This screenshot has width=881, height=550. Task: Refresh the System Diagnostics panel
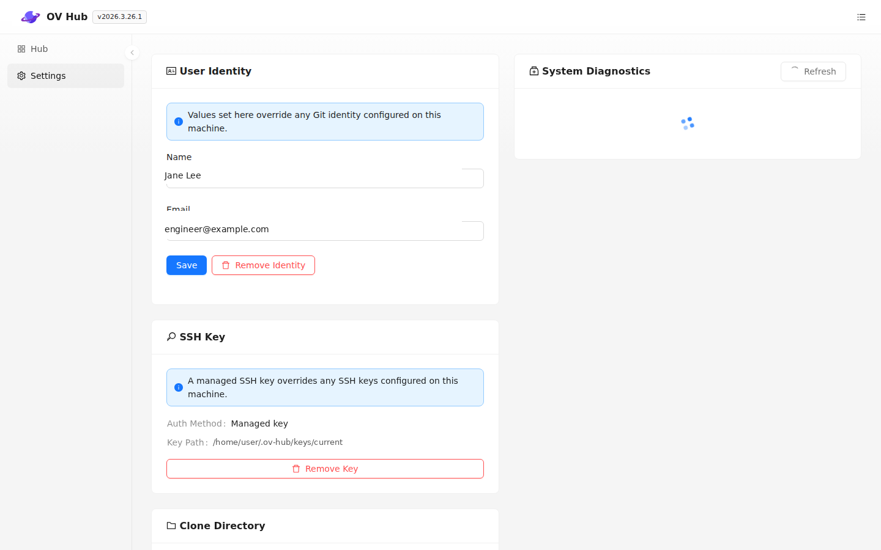pos(813,71)
